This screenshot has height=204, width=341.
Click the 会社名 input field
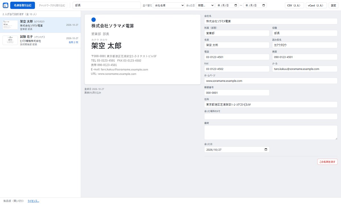tap(271, 21)
